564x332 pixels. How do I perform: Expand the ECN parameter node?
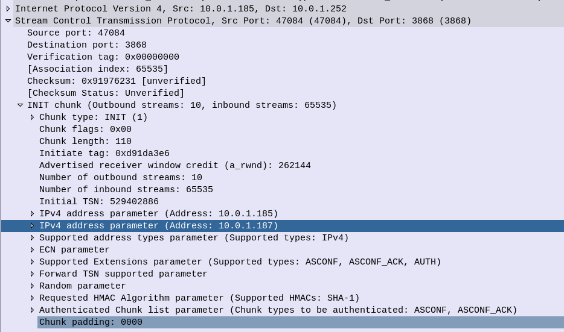tap(33, 250)
